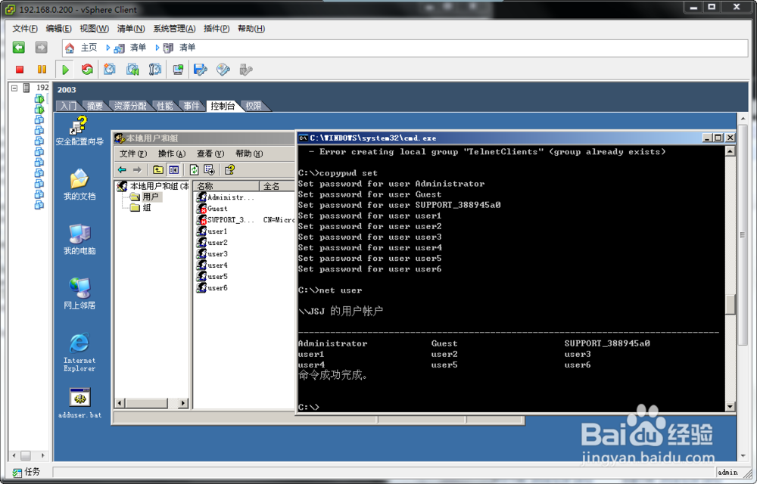
Task: Open 插件(P) menu
Action: [x=217, y=29]
